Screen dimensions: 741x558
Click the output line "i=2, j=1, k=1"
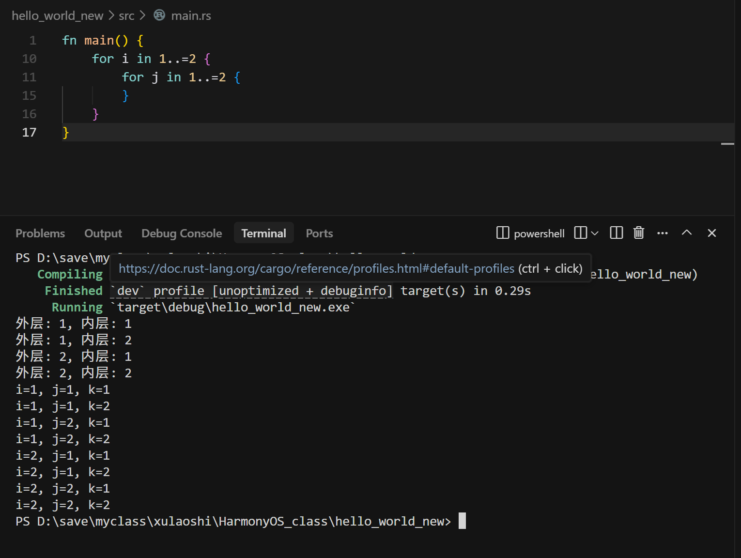[63, 455]
